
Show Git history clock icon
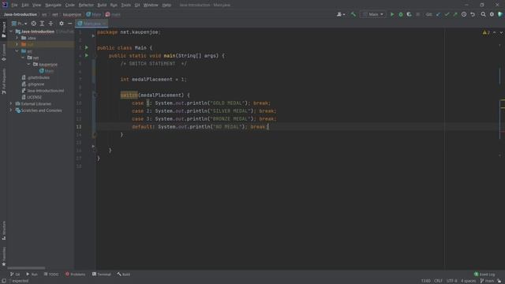(x=464, y=14)
